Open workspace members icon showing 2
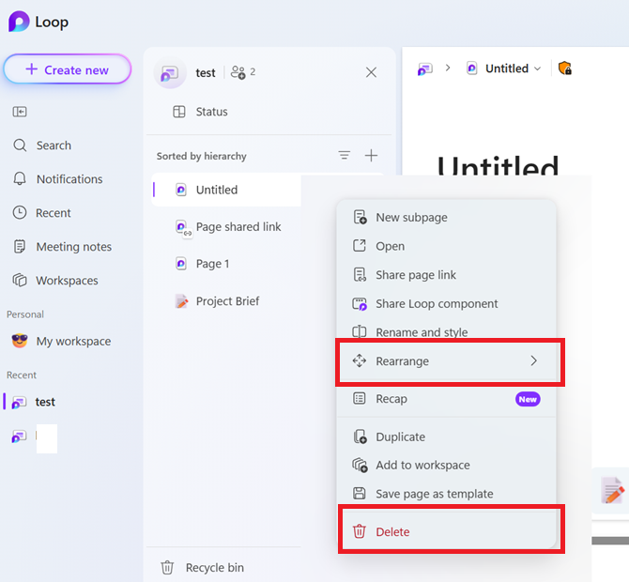 coord(243,72)
